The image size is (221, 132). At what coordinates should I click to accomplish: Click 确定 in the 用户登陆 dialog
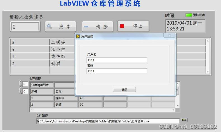point(124,89)
